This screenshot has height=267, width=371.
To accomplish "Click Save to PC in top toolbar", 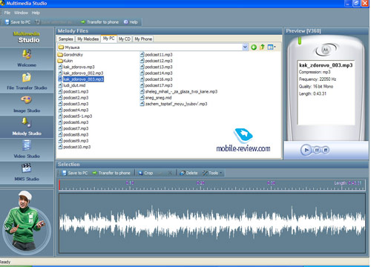I will (x=18, y=22).
